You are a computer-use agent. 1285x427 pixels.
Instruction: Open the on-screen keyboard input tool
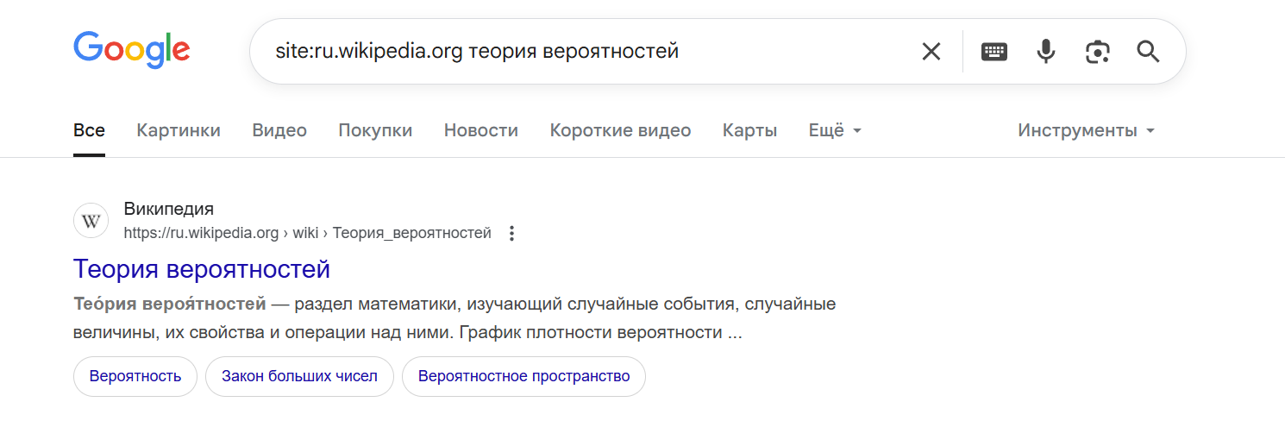pyautogui.click(x=994, y=52)
